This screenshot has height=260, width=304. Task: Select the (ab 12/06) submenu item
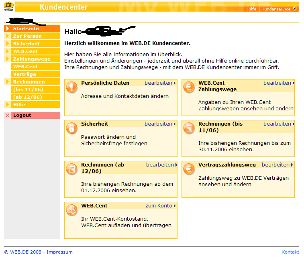coord(36,97)
